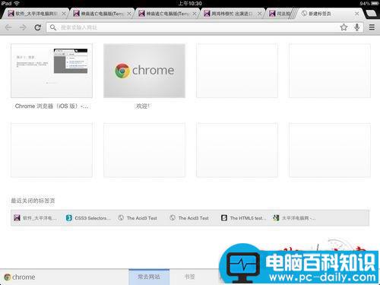
Task: Reopen recently closed The HTML5 test page
Action: tap(243, 218)
